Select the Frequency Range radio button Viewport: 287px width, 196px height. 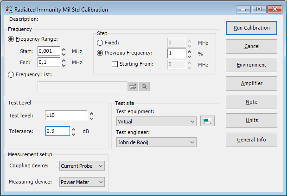pos(11,39)
